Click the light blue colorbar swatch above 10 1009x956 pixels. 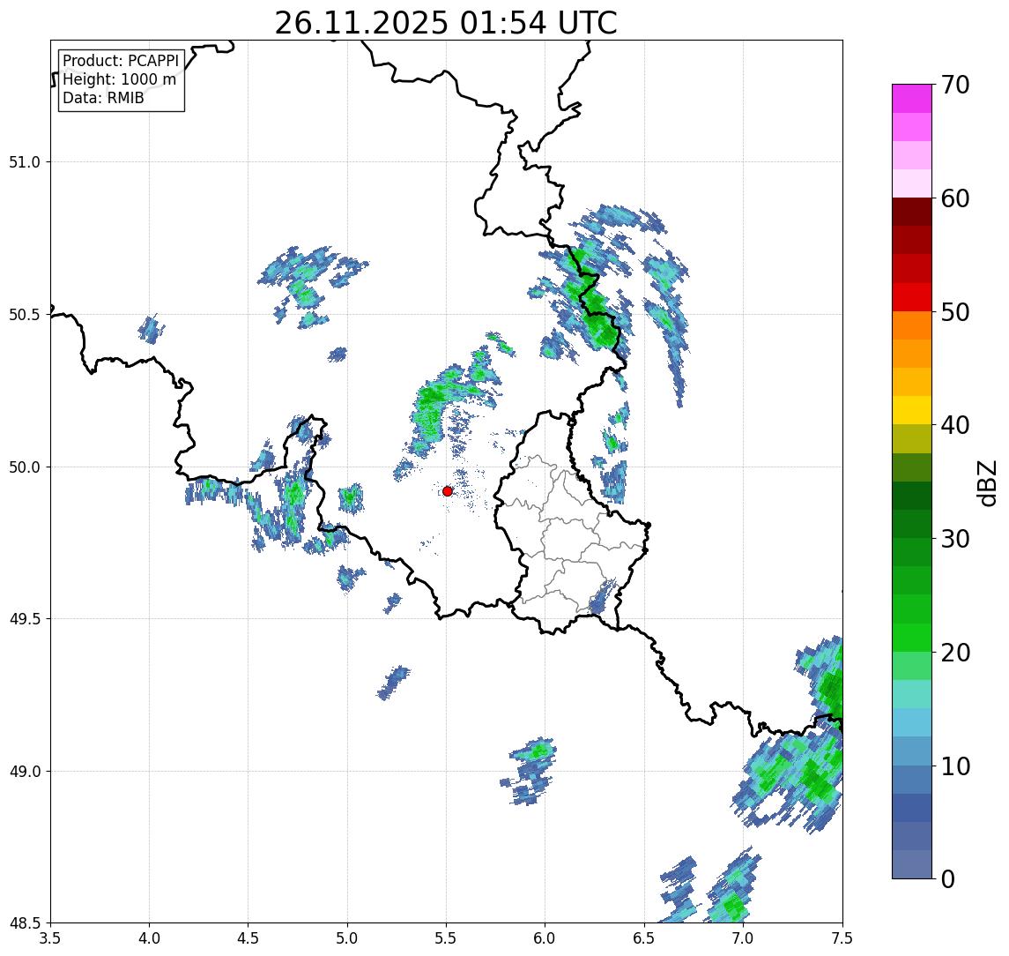point(912,723)
